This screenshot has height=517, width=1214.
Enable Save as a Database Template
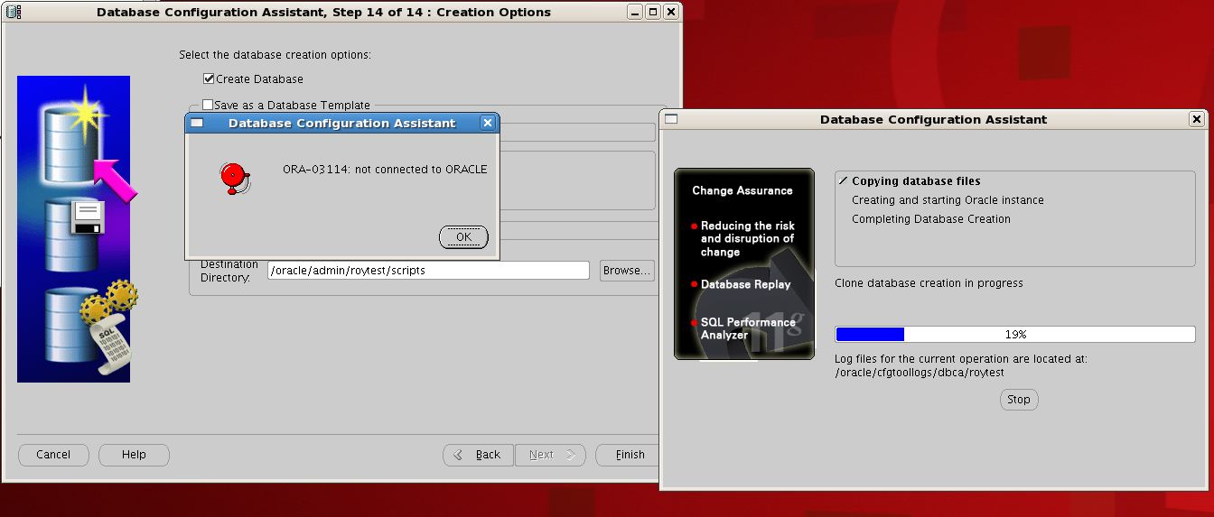pos(208,106)
